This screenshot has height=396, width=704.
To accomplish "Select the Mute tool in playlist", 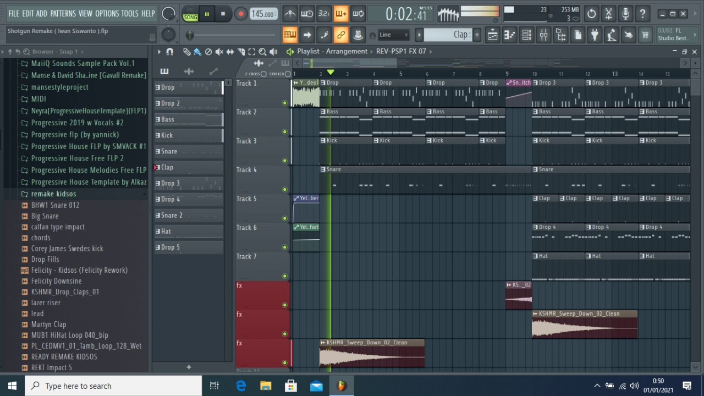I will 219,52.
